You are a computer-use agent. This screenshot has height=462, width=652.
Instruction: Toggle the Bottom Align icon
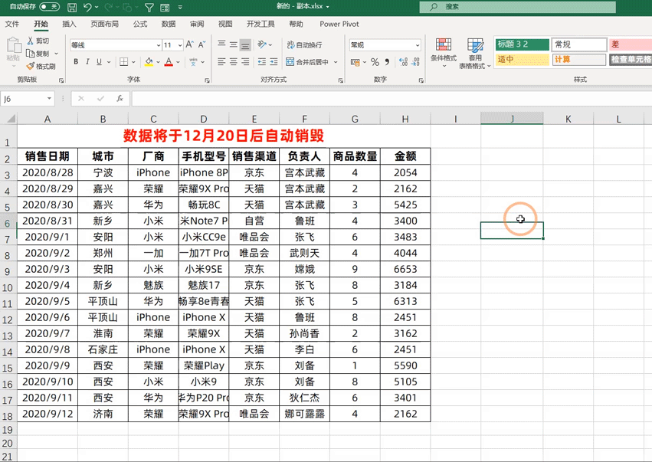coord(246,44)
